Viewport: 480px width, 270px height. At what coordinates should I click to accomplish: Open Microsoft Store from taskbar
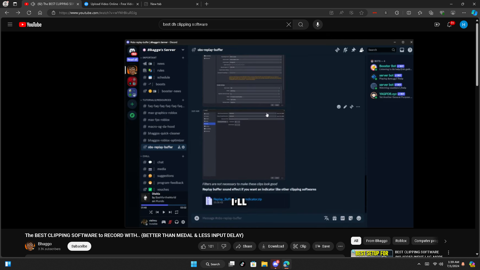pyautogui.click(x=253, y=264)
